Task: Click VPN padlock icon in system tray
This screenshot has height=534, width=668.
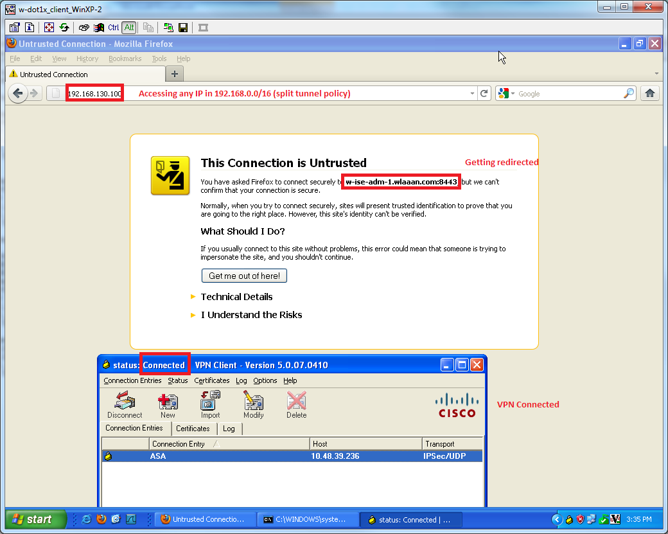Action: click(569, 519)
